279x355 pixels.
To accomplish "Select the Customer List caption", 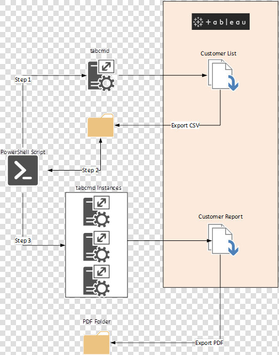I will tap(219, 53).
